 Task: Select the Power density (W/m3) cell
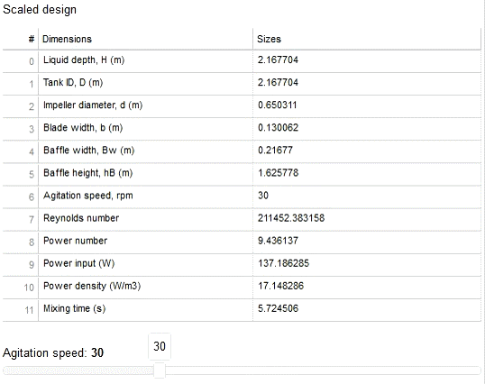pos(145,288)
